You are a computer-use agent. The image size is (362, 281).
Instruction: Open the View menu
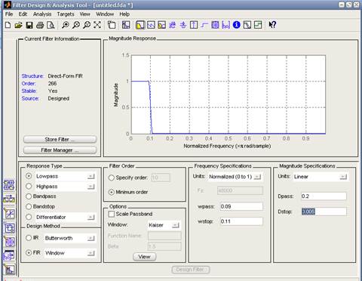[x=85, y=14]
